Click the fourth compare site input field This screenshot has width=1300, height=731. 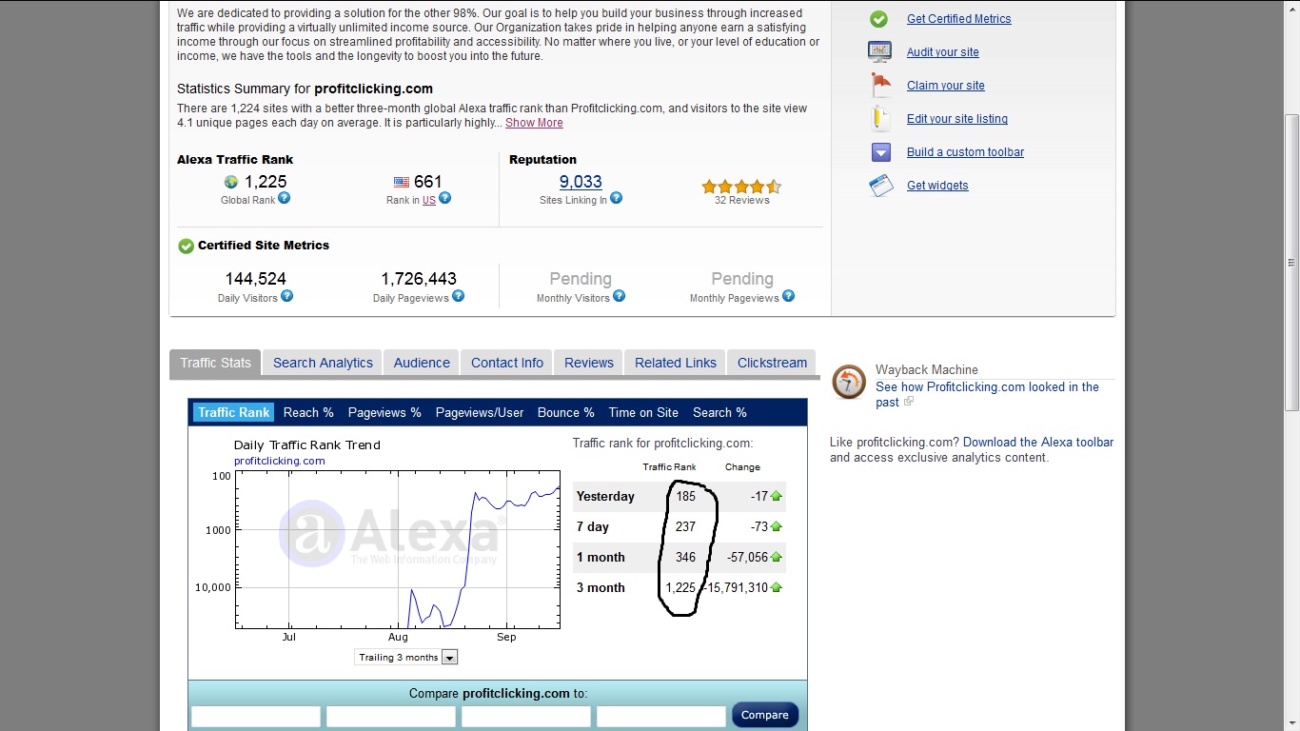(x=661, y=717)
